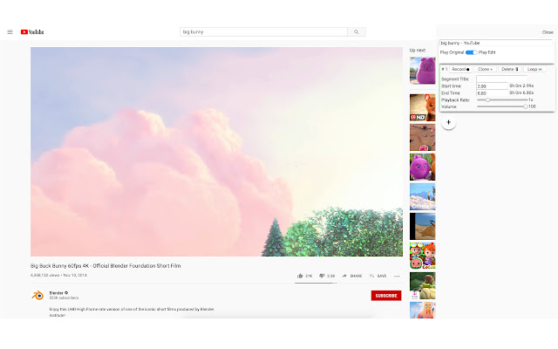Click the End Time field showing 6.80

(x=492, y=93)
